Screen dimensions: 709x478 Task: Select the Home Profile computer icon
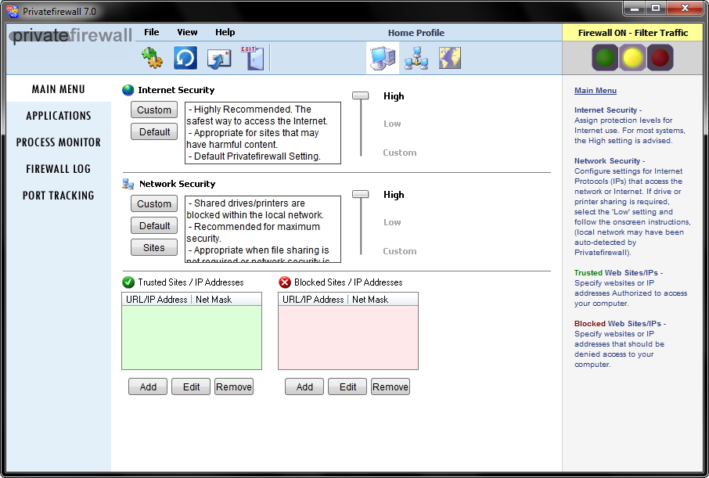pos(383,58)
